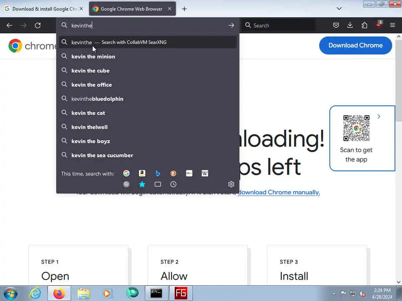402x301 pixels.
Task: Open the command prompt taskbar icon
Action: (156, 293)
